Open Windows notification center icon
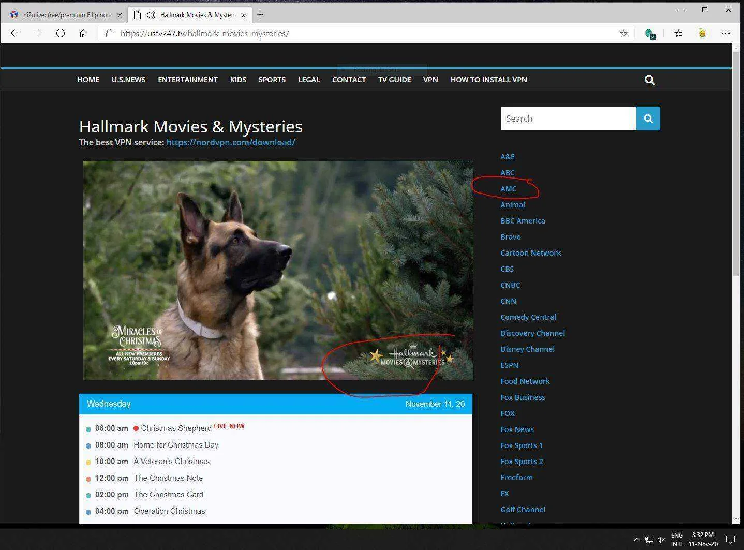This screenshot has height=550, width=744. pos(731,540)
